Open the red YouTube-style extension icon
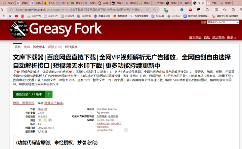242x149 pixels. pyautogui.click(x=190, y=10)
